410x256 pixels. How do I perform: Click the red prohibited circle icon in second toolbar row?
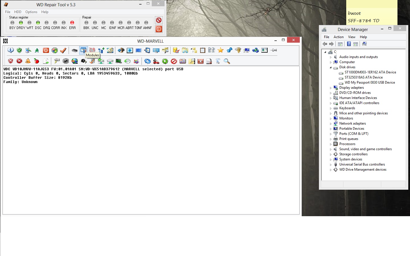pos(174,61)
